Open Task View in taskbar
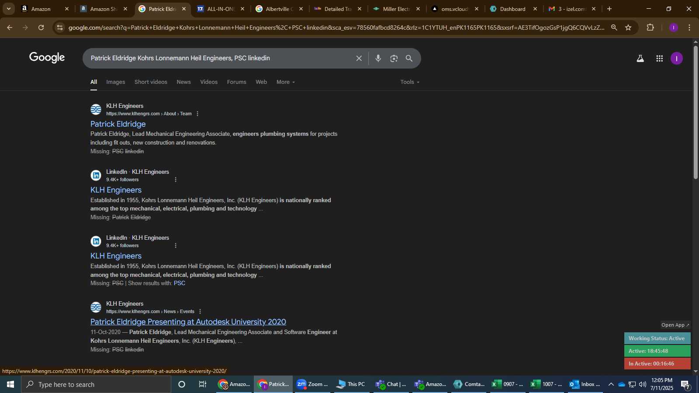699x393 pixels. pos(203,384)
